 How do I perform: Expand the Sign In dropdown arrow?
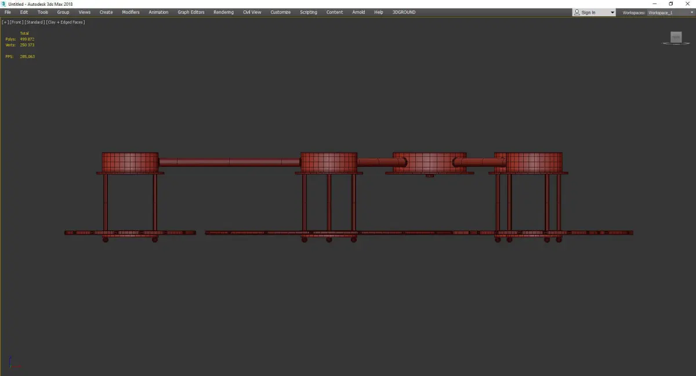[612, 13]
